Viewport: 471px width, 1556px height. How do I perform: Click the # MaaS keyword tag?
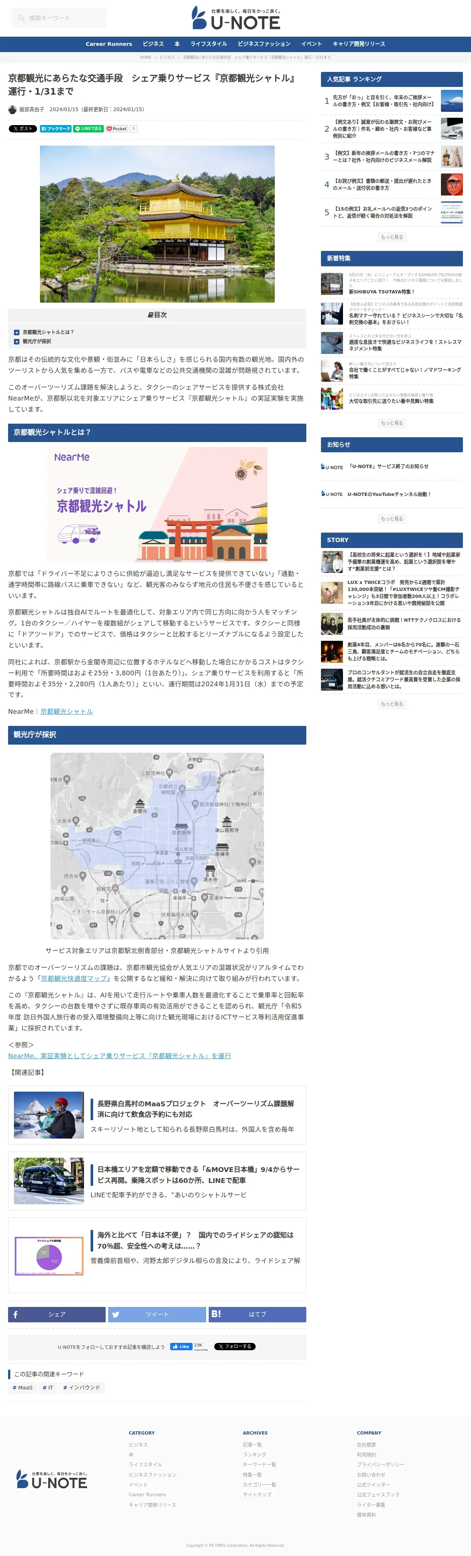coord(22,1388)
